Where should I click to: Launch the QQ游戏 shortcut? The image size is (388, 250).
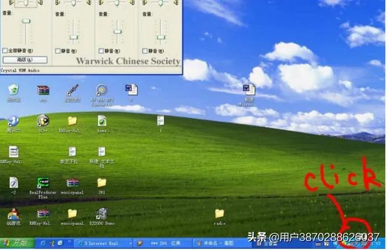(13, 214)
